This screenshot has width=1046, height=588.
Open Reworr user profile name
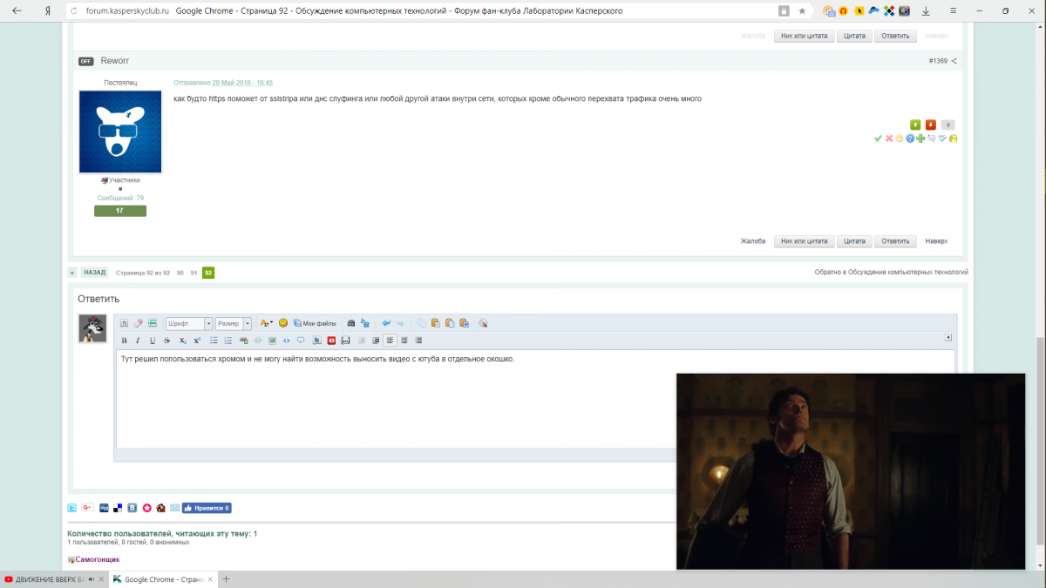click(x=115, y=61)
